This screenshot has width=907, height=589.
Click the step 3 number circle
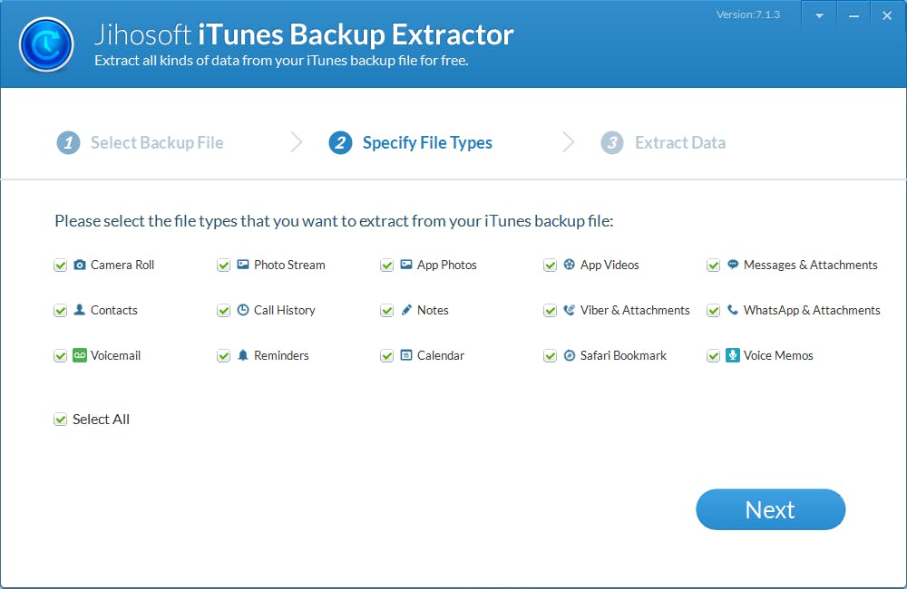(x=612, y=142)
